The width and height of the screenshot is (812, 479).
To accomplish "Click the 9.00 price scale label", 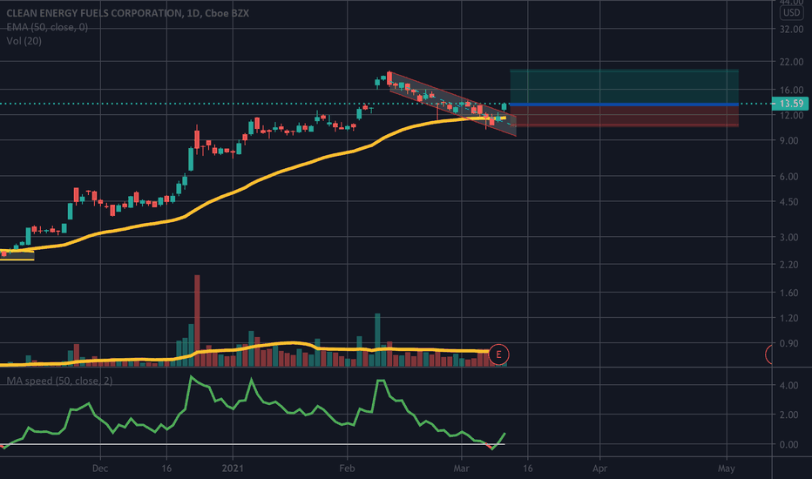I will (788, 140).
